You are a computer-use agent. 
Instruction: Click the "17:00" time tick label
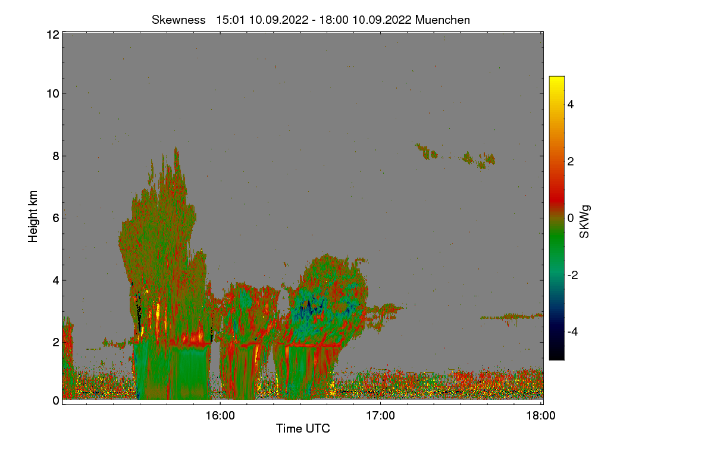pyautogui.click(x=381, y=416)
